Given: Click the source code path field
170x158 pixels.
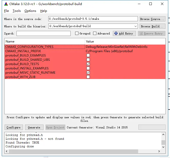Looking at the screenshot, I should point(93,19).
